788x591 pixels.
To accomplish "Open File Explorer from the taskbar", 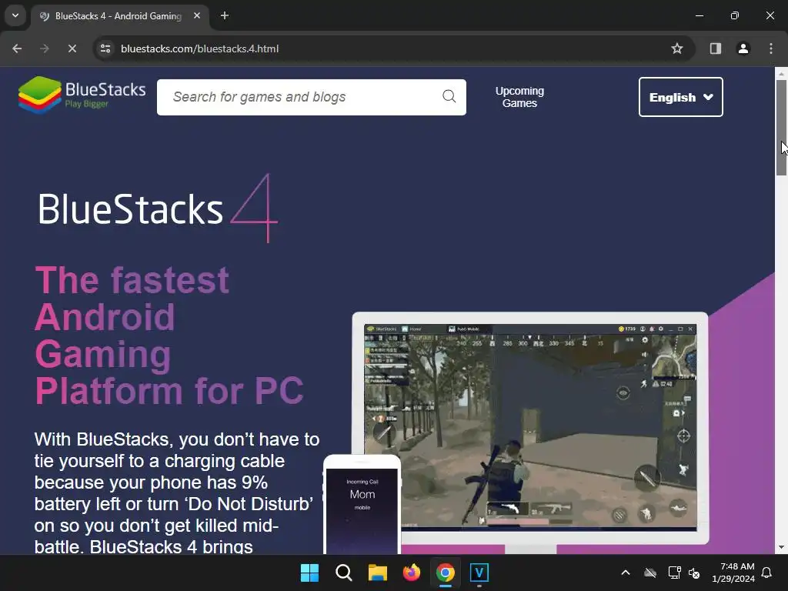I will pyautogui.click(x=377, y=573).
